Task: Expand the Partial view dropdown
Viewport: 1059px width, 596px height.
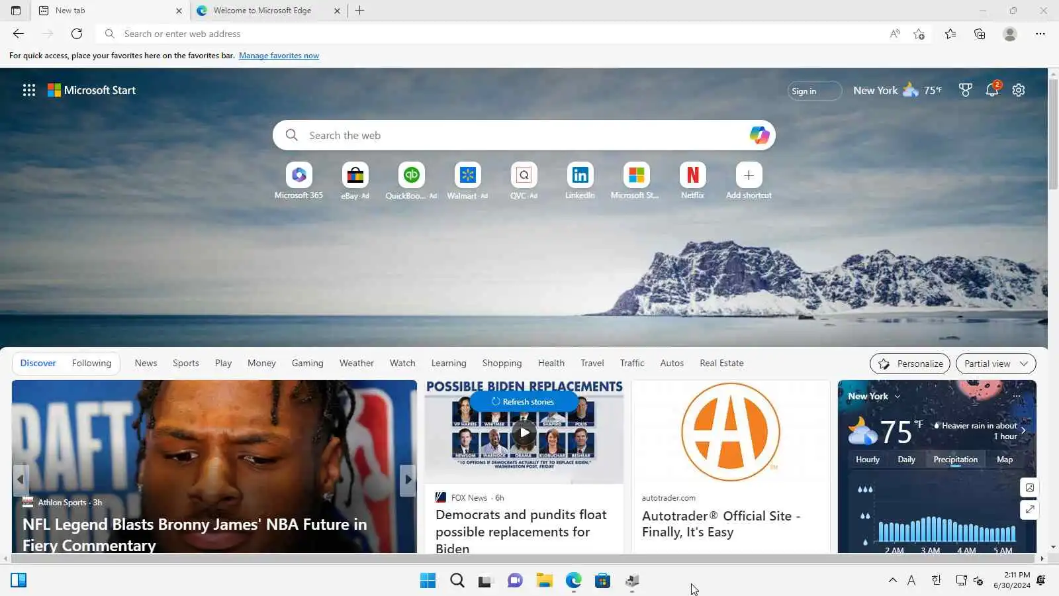Action: [x=995, y=364]
